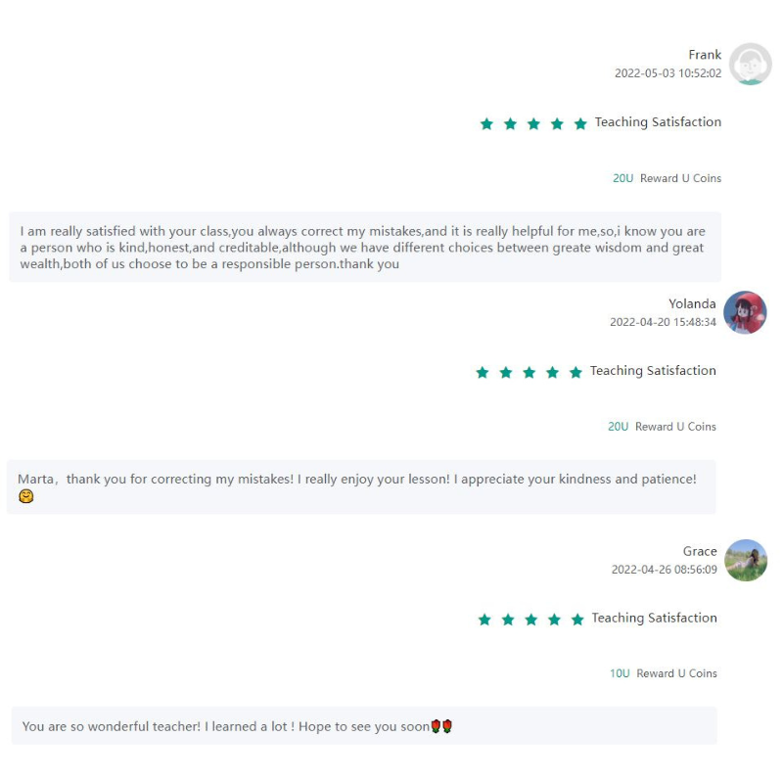Select the fifth star in Yolanda's rating
This screenshot has height=783, width=783.
click(576, 372)
